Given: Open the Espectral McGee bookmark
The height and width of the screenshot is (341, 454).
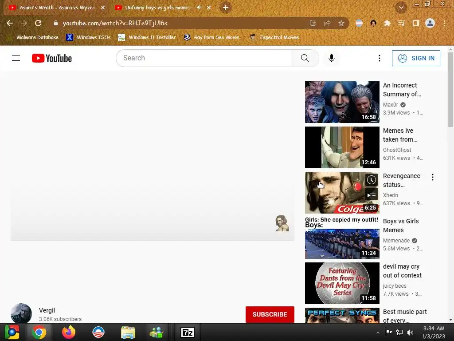Looking at the screenshot, I should (274, 37).
